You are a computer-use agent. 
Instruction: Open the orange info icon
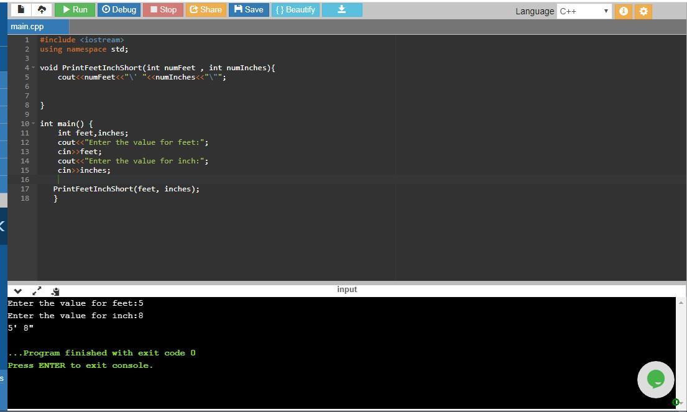pyautogui.click(x=623, y=11)
